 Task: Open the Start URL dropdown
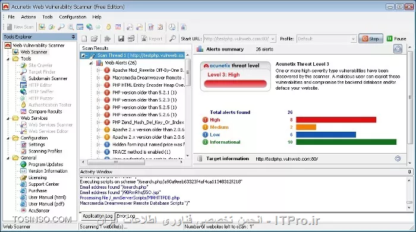click(x=273, y=39)
